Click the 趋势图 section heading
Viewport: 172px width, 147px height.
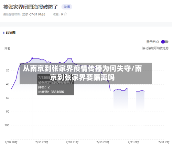point(11,33)
